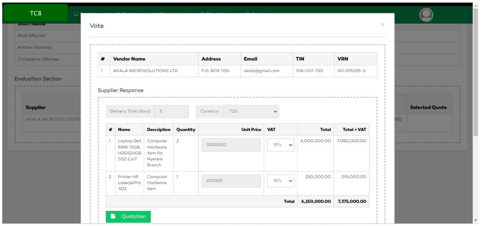Click the Vote dialog title
Screen dimensions: 481x226
point(96,25)
